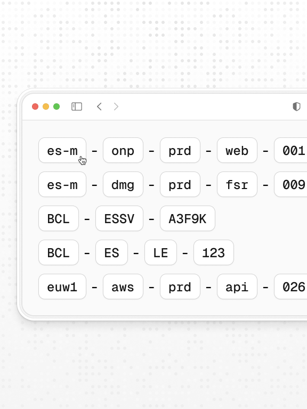The image size is (307, 409).
Task: Select the prd chip in the fsr row
Action: [x=180, y=184]
